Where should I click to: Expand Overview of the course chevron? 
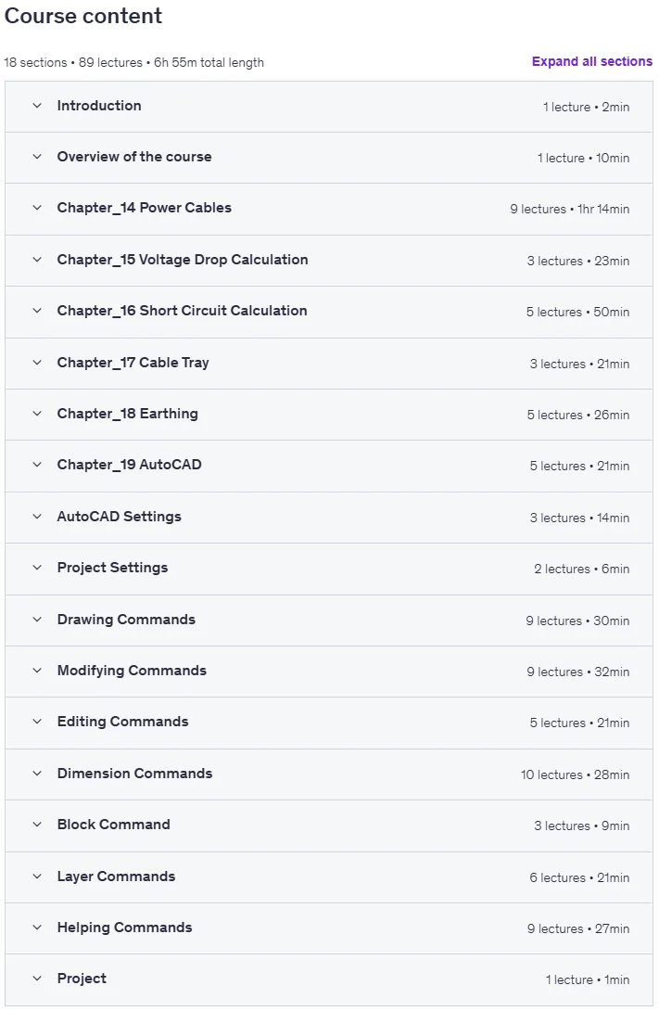[x=37, y=157]
